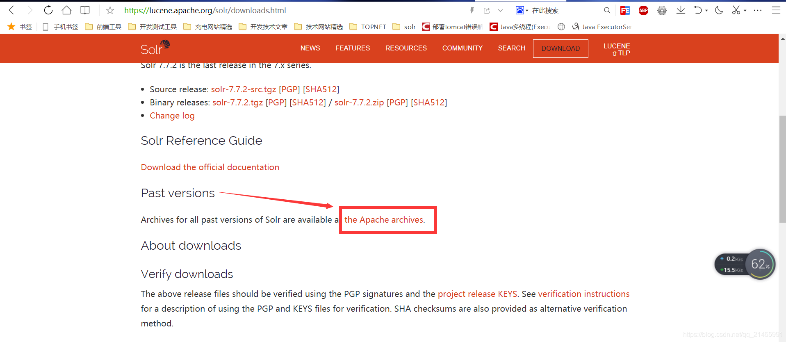Open SHA512 checksum for solr-7.7.2.tgz

coord(308,103)
